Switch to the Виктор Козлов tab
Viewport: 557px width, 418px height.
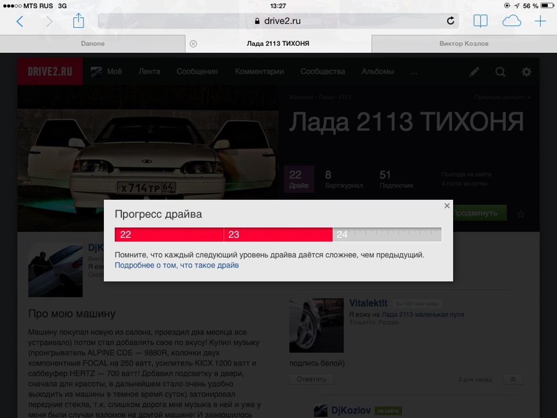[464, 43]
